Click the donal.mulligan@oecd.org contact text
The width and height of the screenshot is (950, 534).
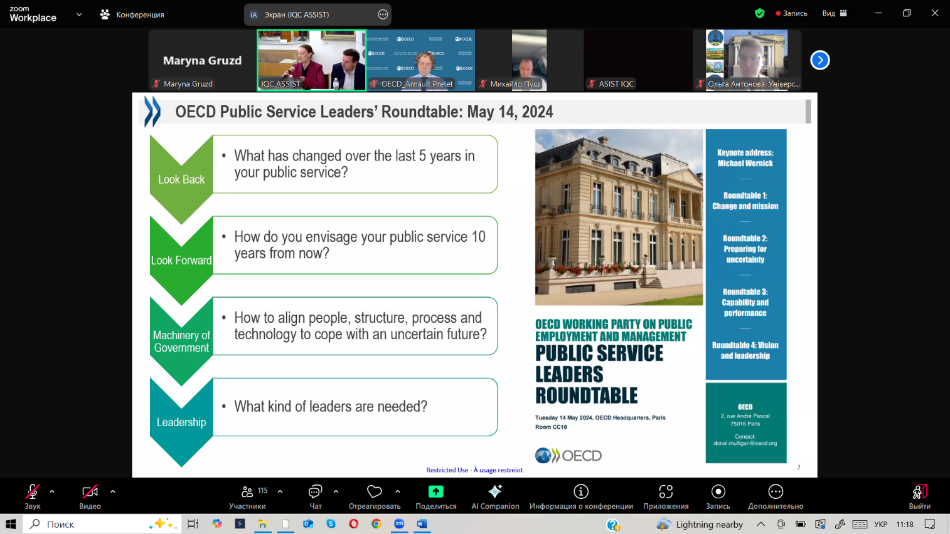tap(745, 443)
